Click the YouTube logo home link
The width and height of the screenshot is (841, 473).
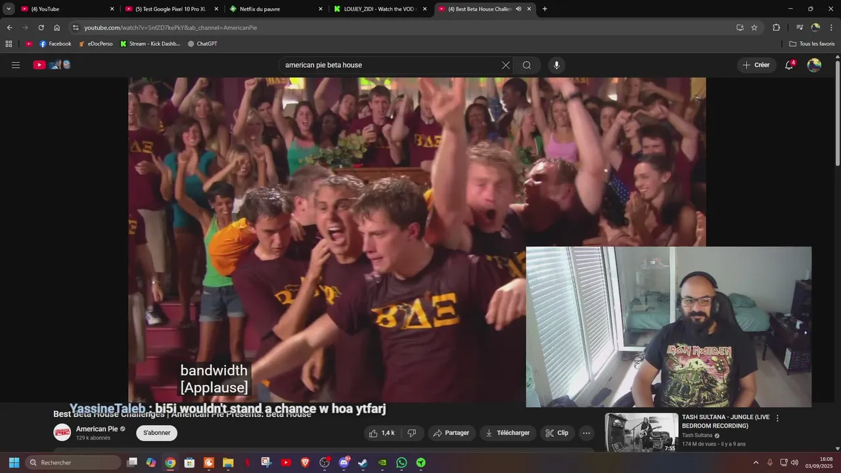coord(51,65)
